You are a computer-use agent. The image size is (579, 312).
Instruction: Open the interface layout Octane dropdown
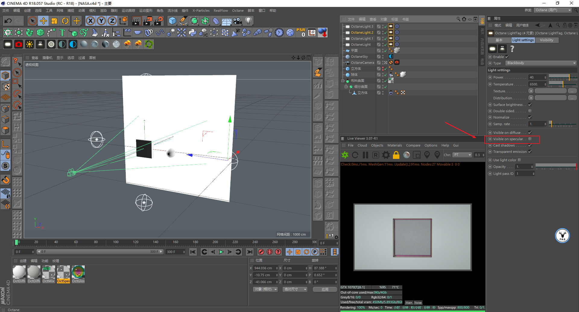tap(553, 10)
